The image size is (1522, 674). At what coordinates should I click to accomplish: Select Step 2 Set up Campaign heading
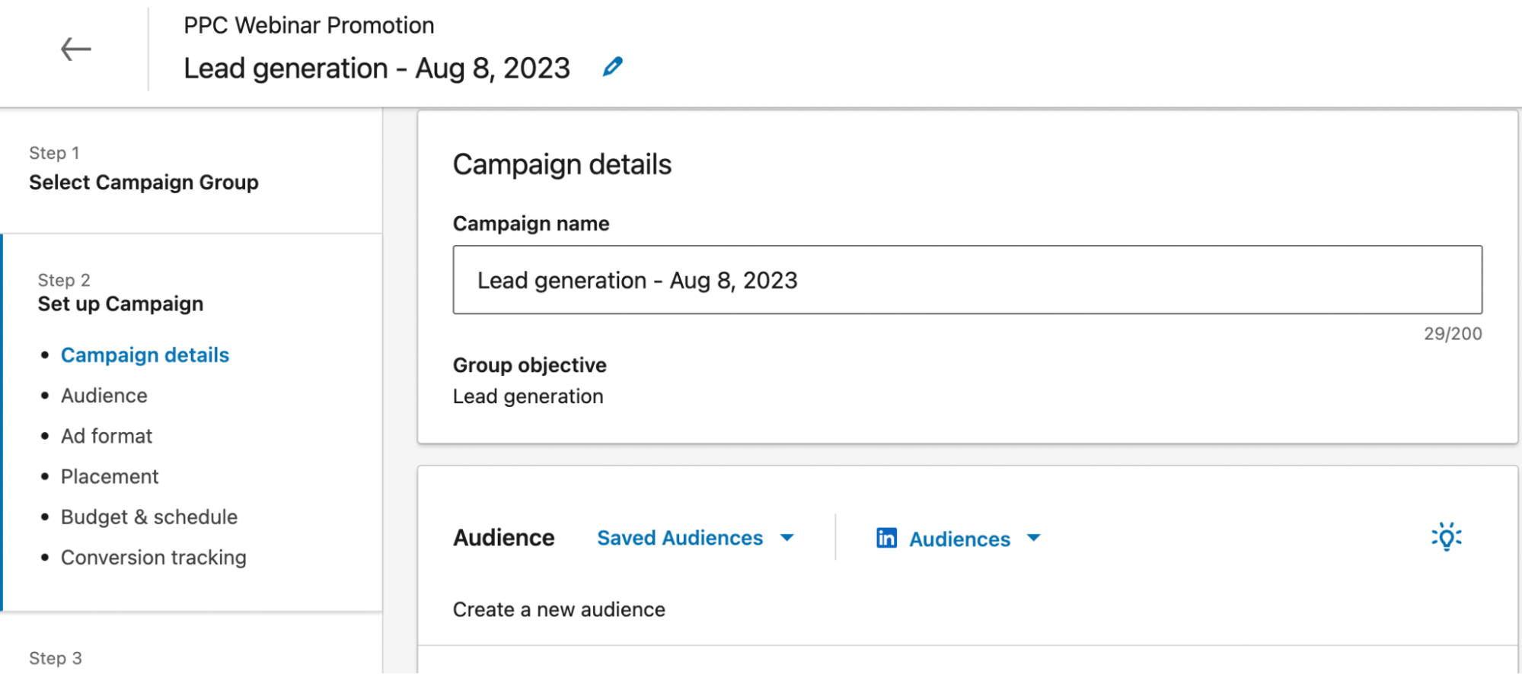point(120,304)
